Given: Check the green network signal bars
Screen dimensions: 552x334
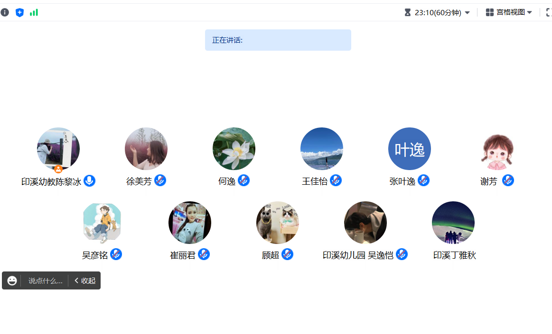Looking at the screenshot, I should click(34, 13).
